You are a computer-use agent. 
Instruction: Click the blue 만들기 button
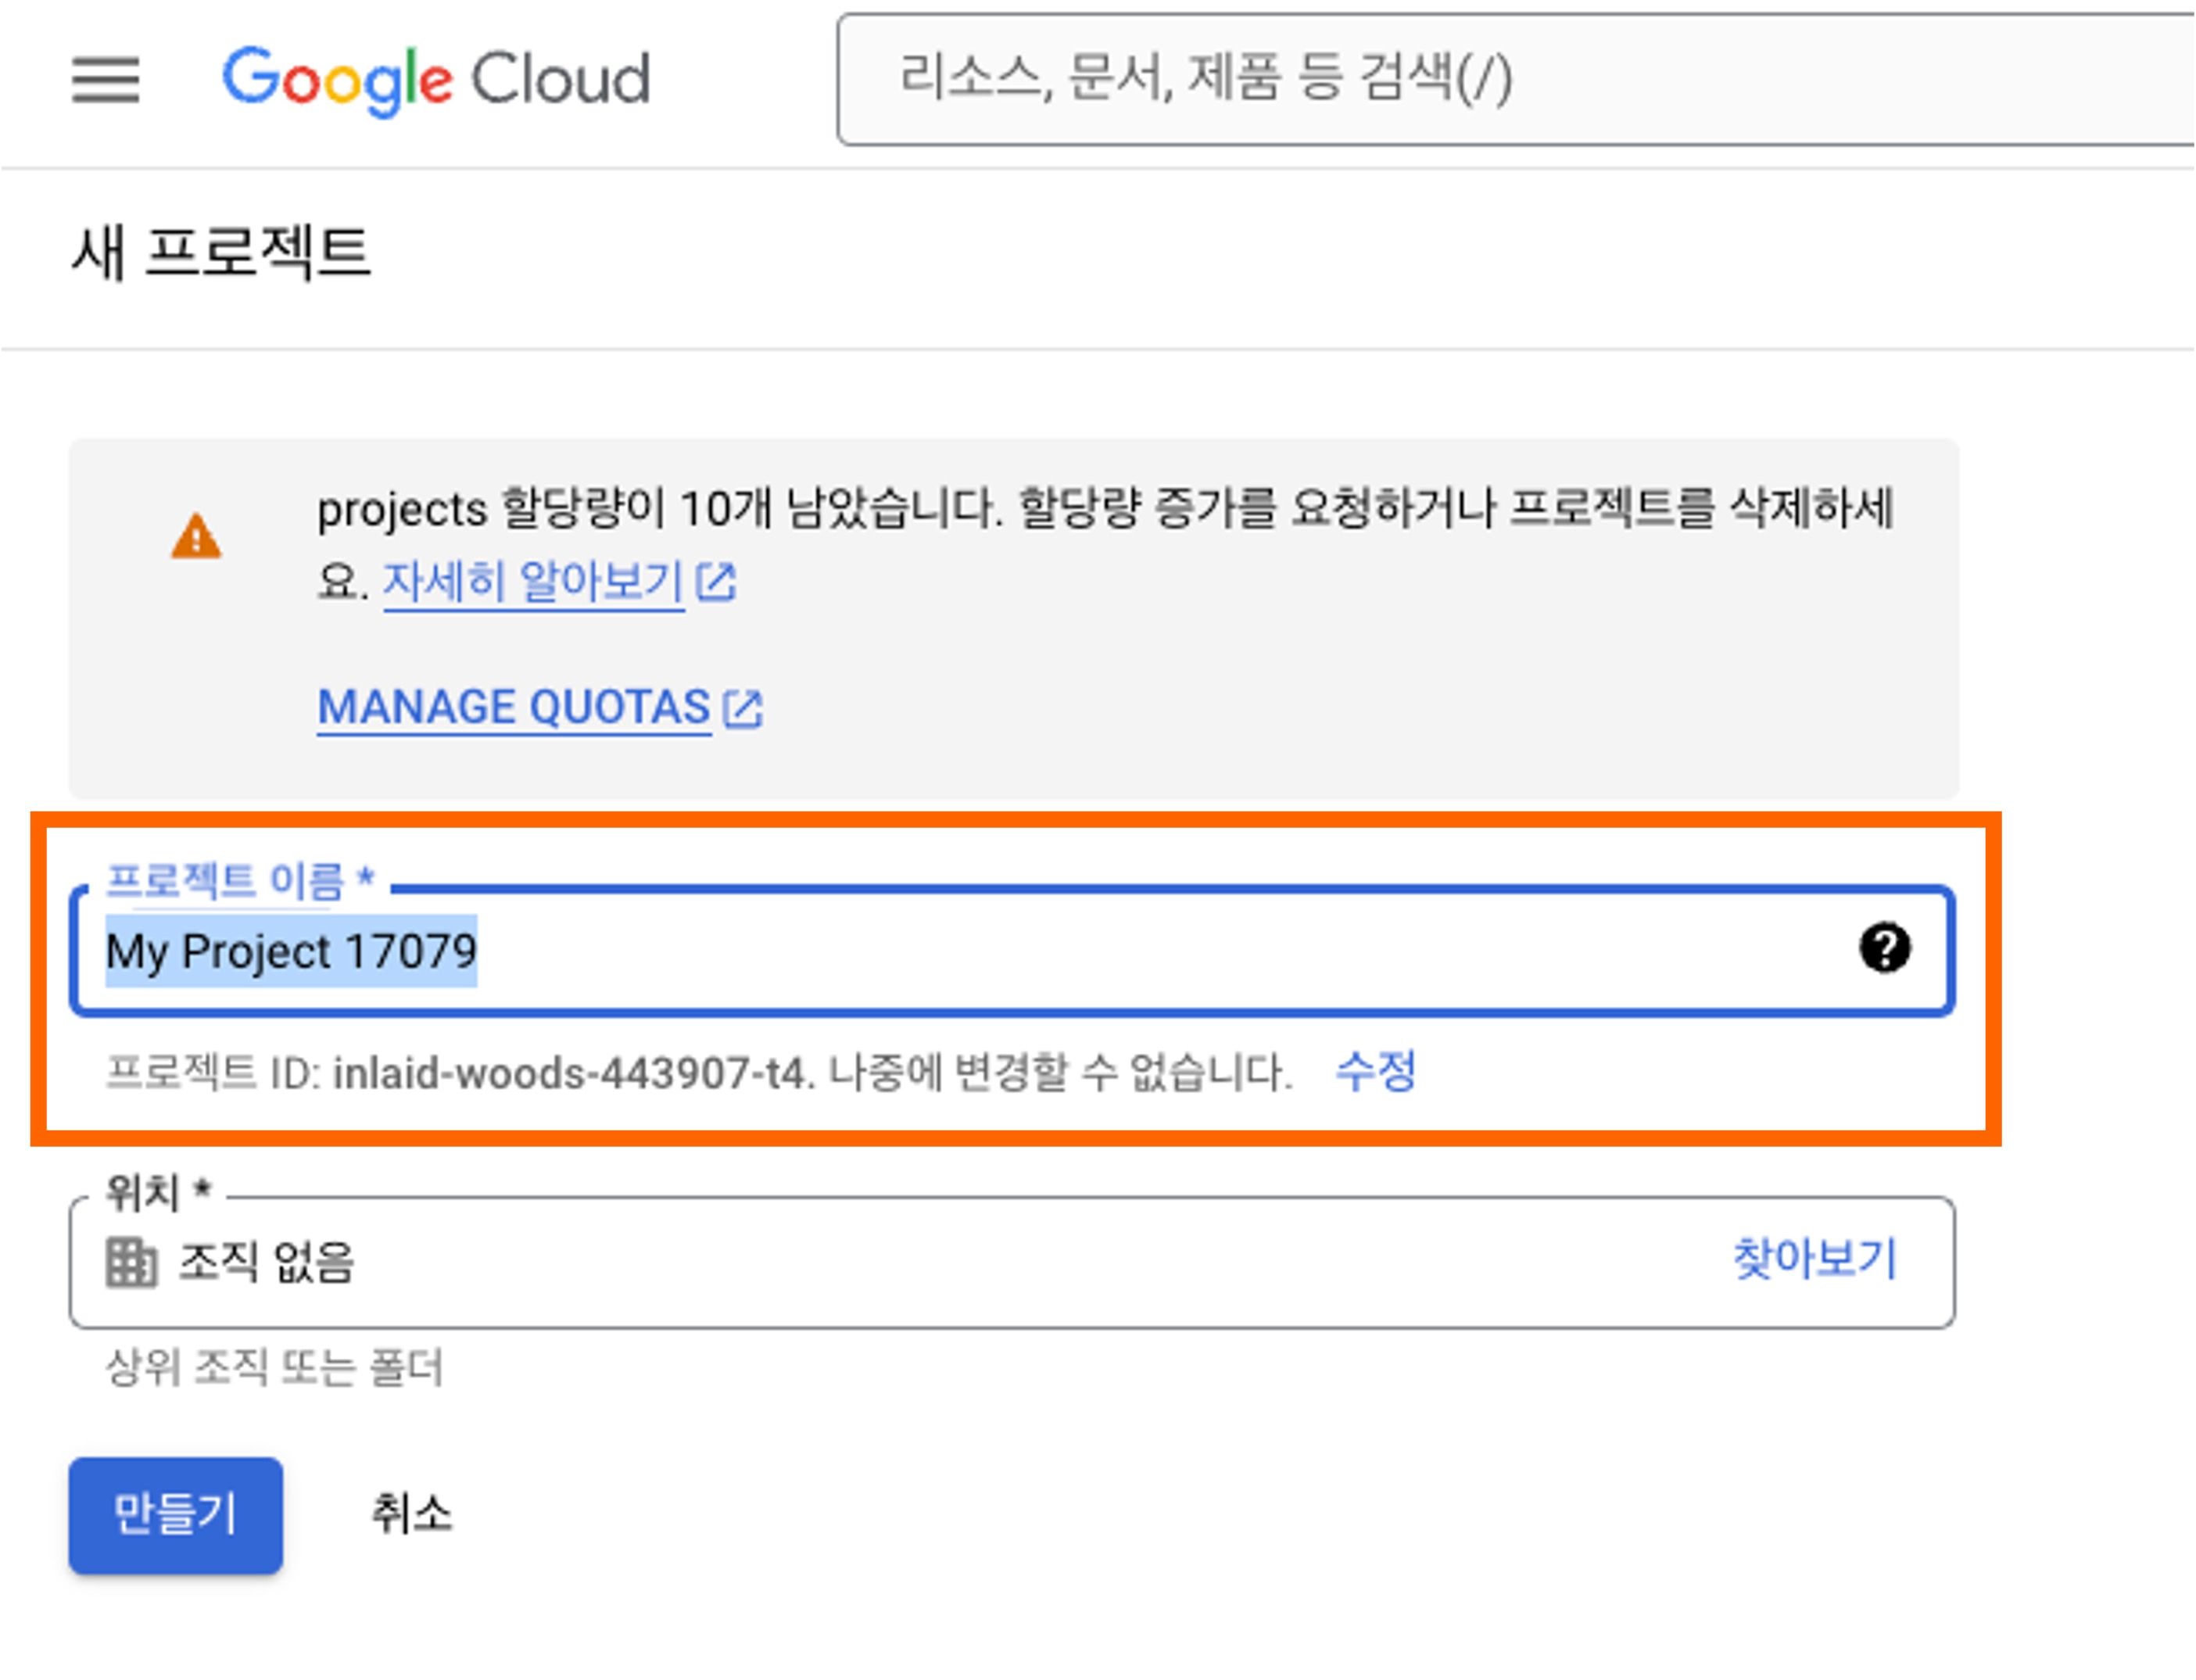pos(176,1515)
